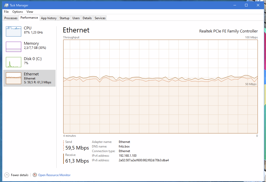Open the Services tab
This screenshot has height=182, width=266.
(x=100, y=18)
